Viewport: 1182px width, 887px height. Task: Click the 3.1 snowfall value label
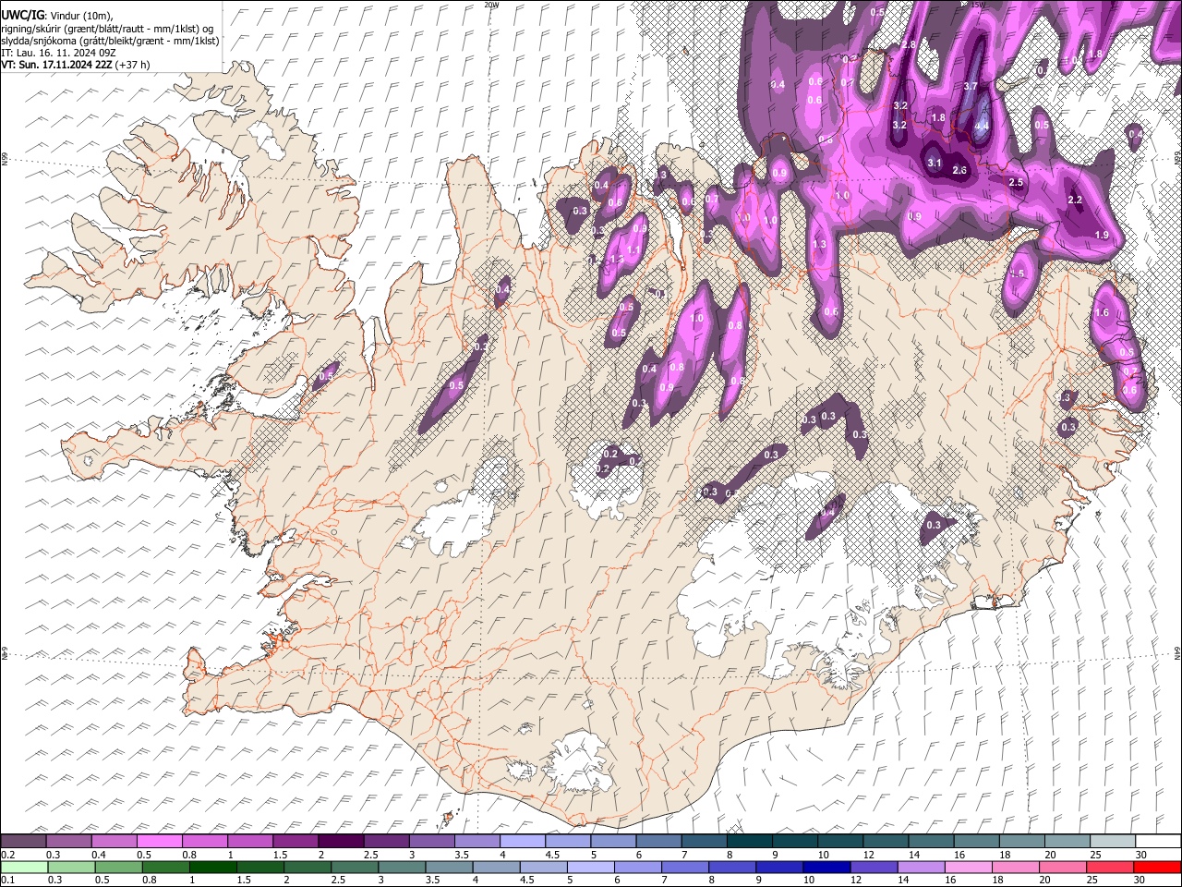[x=934, y=164]
